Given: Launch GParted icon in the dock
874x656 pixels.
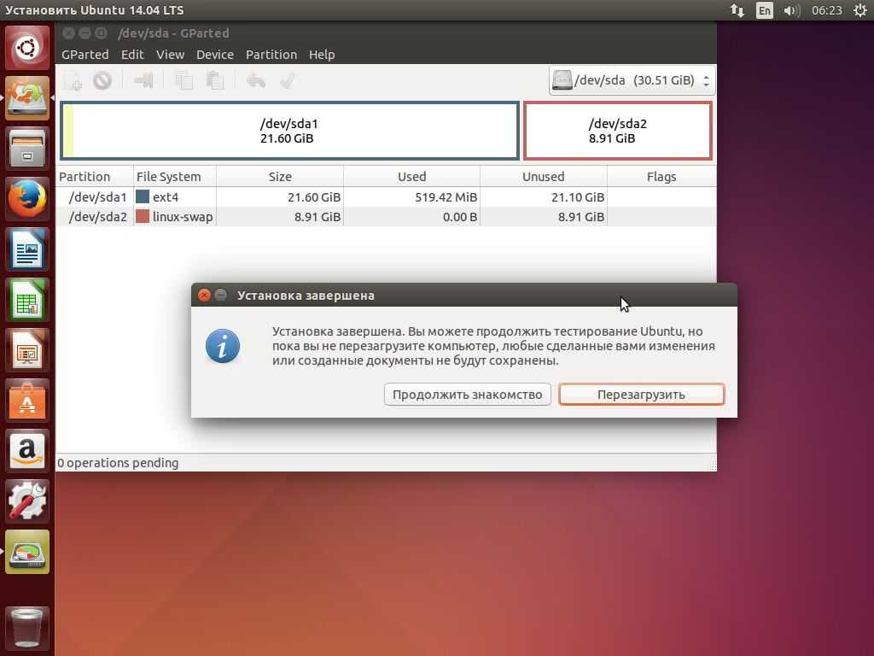Looking at the screenshot, I should 27,551.
